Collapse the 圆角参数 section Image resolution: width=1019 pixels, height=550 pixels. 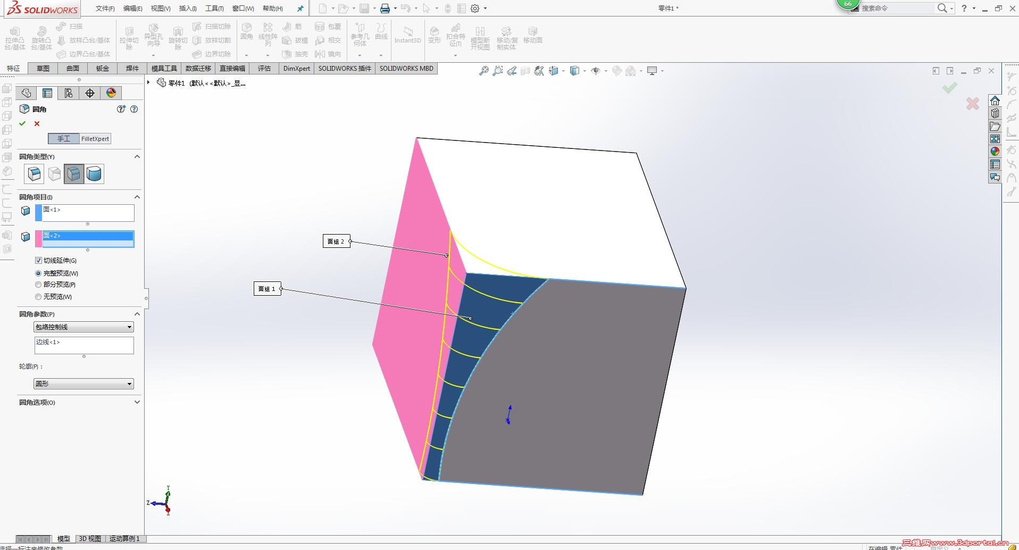(x=137, y=314)
